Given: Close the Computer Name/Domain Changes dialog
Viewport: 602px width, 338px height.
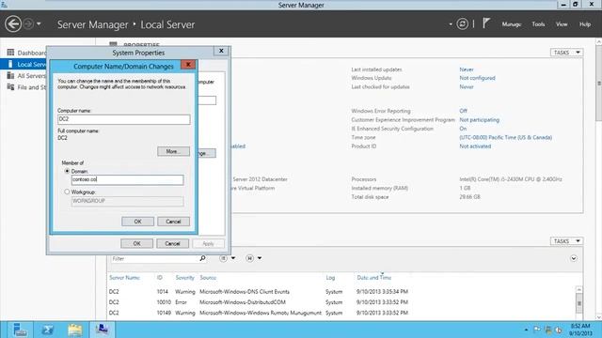Looking at the screenshot, I should point(188,65).
